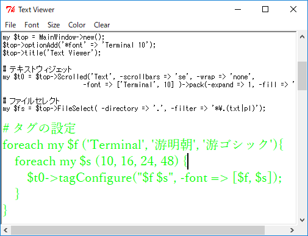Click the line "$top->title('Text Viewer');"

[x=52, y=53]
